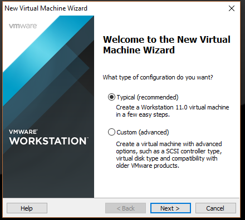The height and width of the screenshot is (220, 245).
Task: Click the greyed-out < Back button
Action: point(125,208)
